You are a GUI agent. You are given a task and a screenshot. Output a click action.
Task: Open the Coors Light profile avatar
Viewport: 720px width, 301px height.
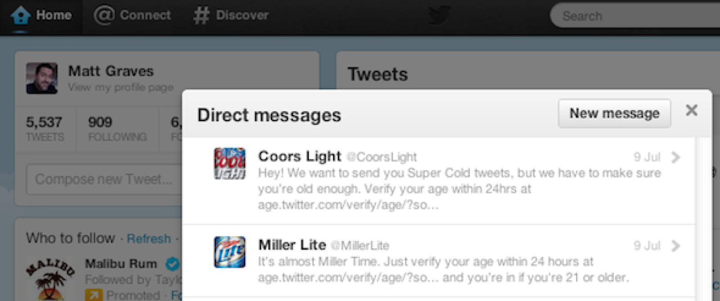tap(230, 162)
